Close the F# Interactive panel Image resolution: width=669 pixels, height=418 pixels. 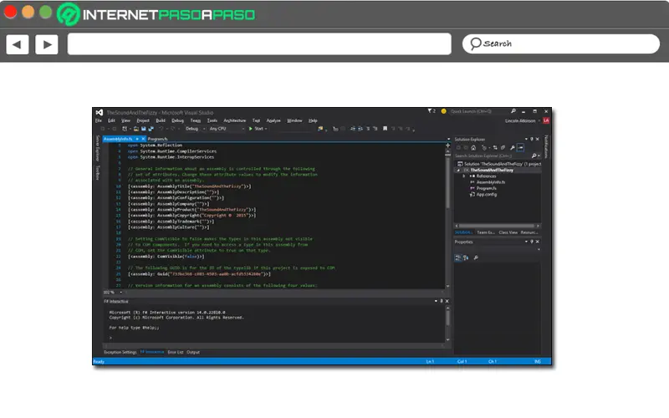pyautogui.click(x=447, y=301)
